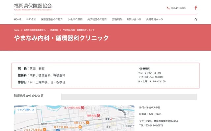Click the director name 前田 泰宏
Image resolution: width=211 pixels, height=131 pixels.
[37, 68]
